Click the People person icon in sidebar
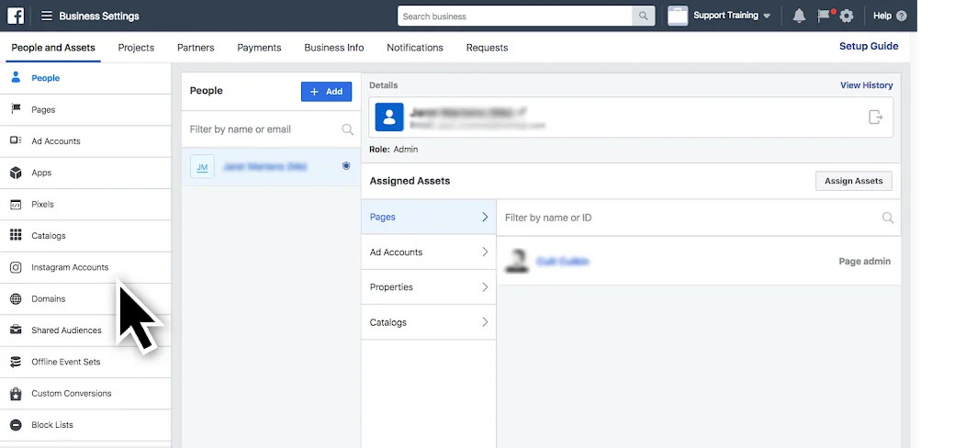This screenshot has height=448, width=977. coord(16,78)
